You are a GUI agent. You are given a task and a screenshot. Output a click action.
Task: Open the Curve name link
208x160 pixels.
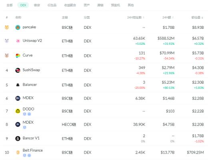28,55
